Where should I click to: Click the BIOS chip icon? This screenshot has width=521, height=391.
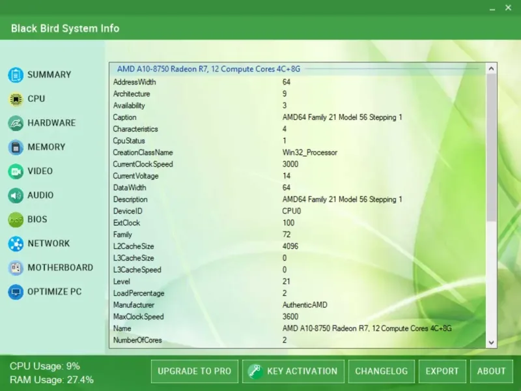16,220
